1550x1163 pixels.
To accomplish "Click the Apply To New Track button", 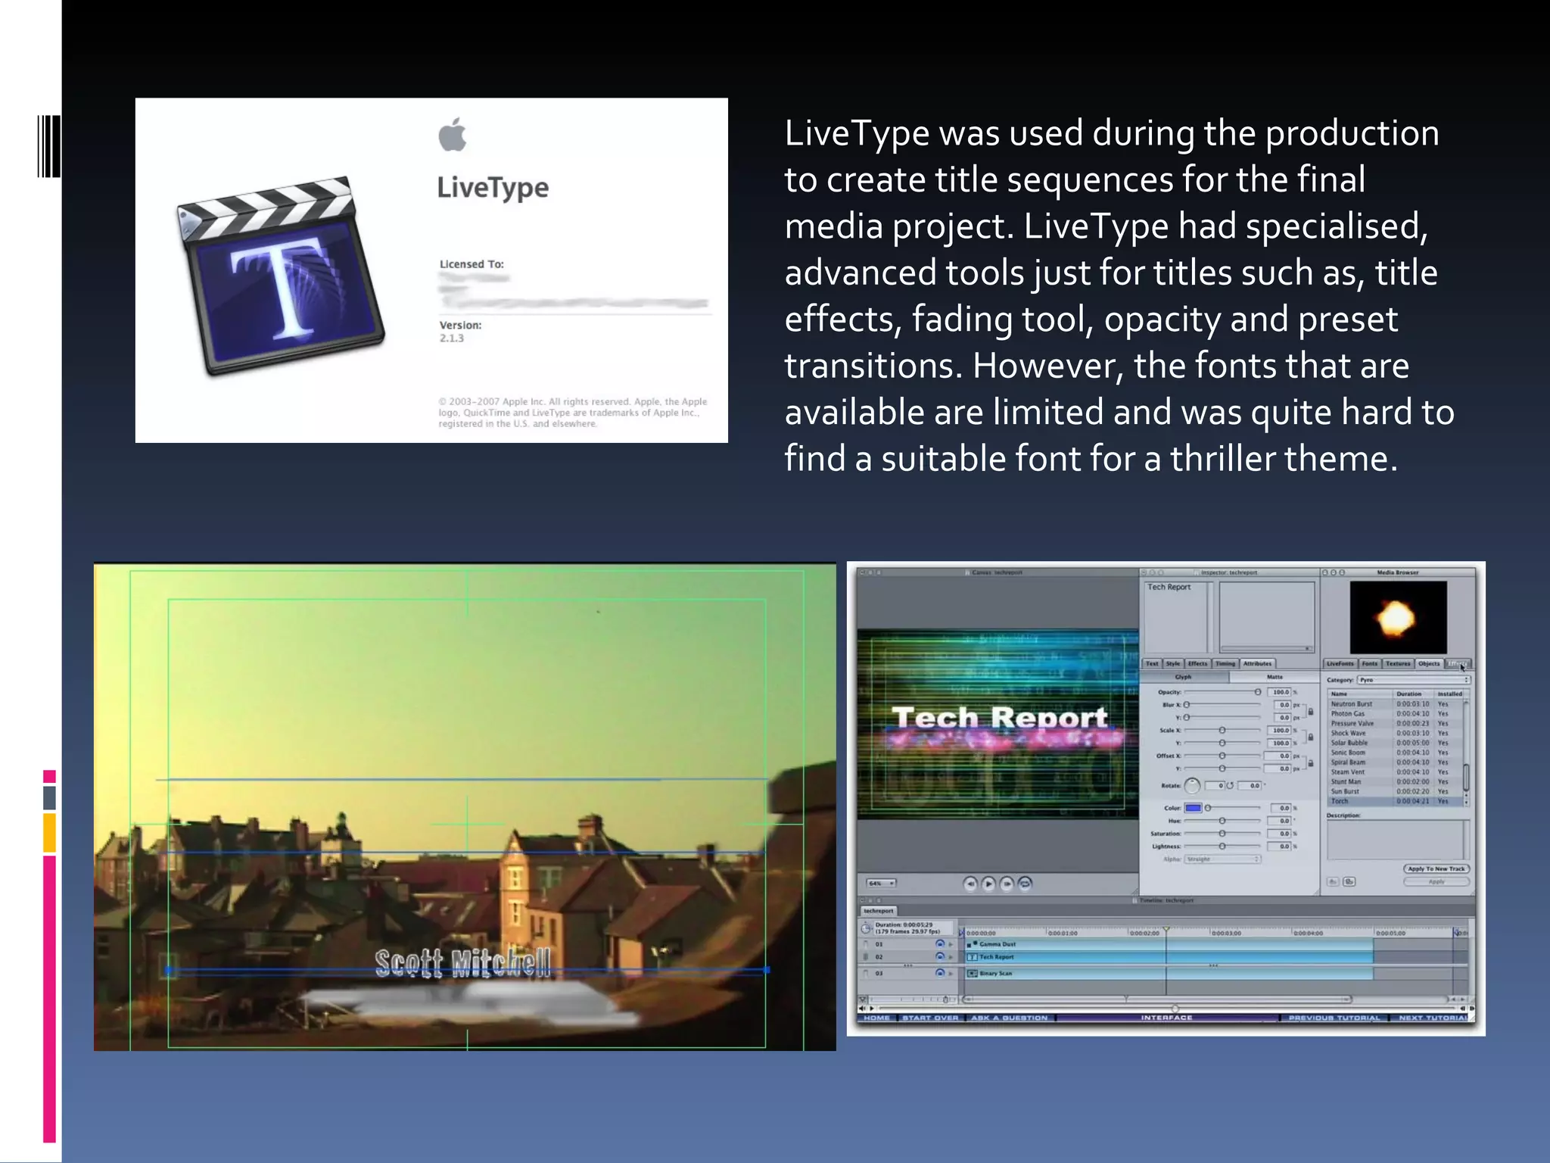I will pyautogui.click(x=1436, y=869).
